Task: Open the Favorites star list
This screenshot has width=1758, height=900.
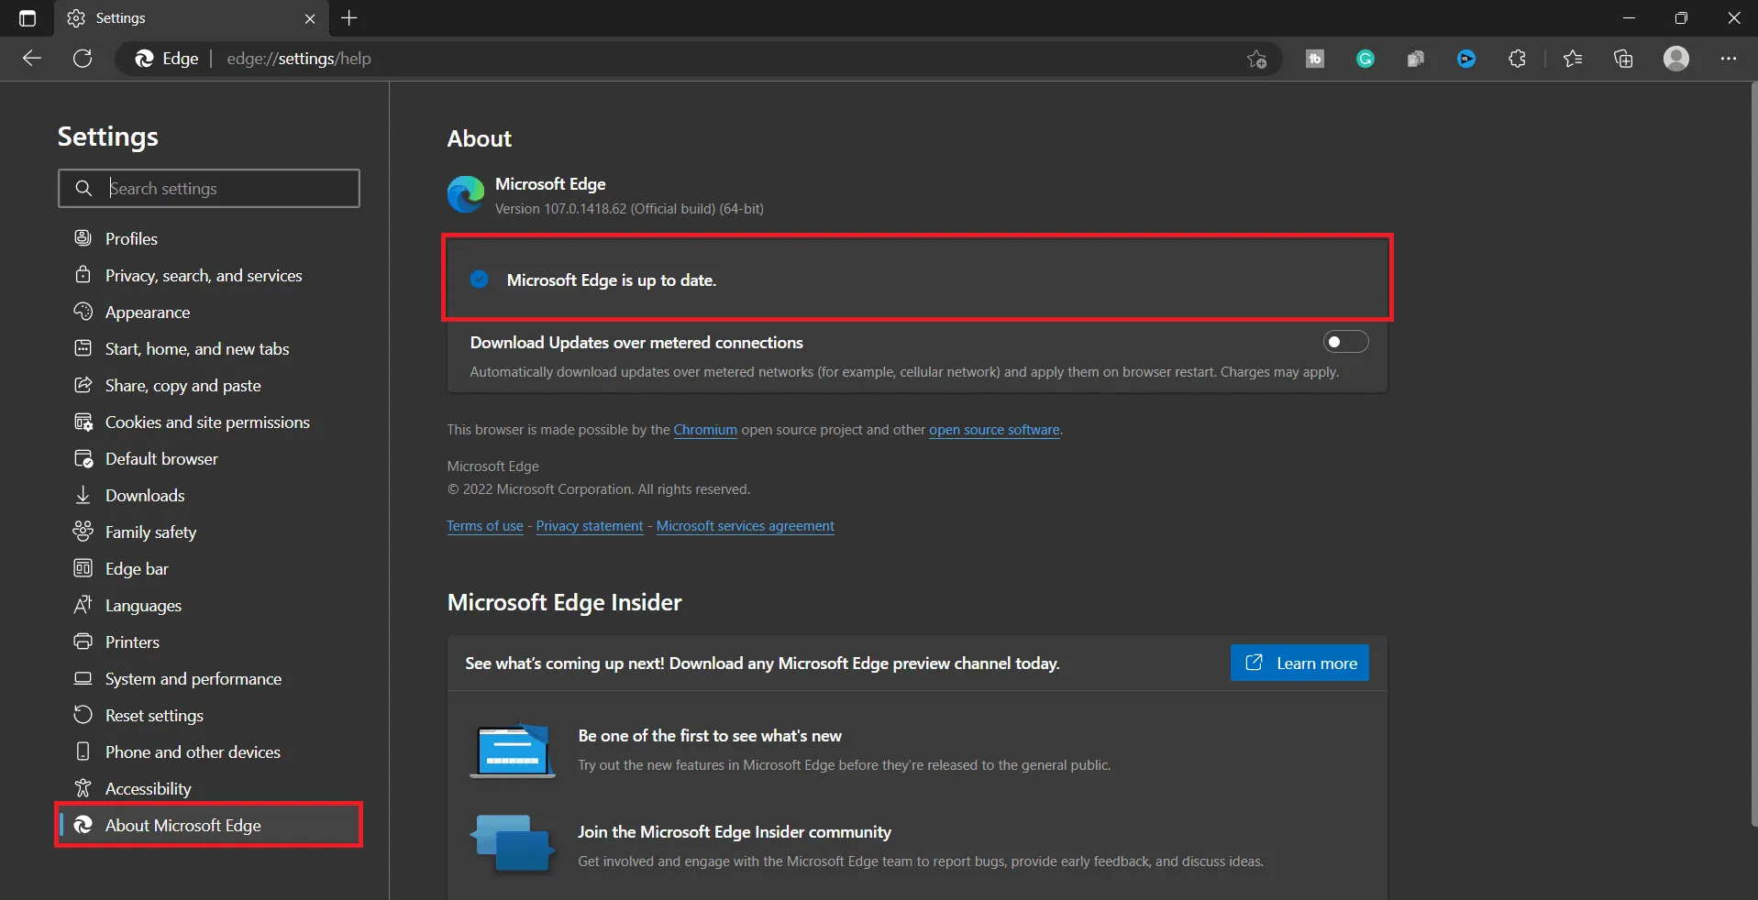Action: 1573,59
